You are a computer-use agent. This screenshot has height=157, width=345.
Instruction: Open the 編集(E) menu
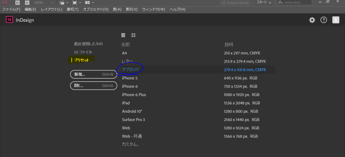tap(31, 9)
